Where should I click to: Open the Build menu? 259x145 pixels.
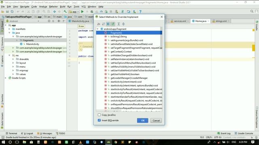62,6
